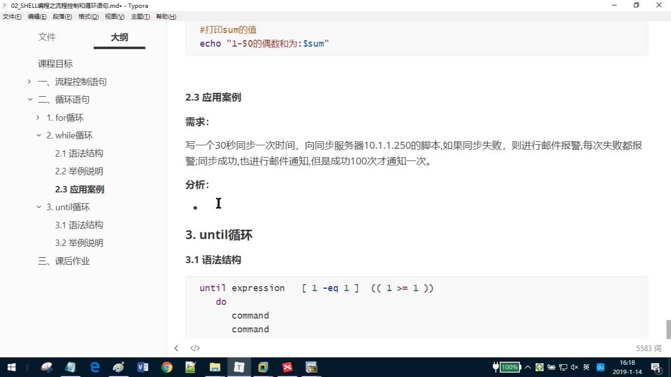Open the 编辑(E) menu
The height and width of the screenshot is (377, 671).
37,17
